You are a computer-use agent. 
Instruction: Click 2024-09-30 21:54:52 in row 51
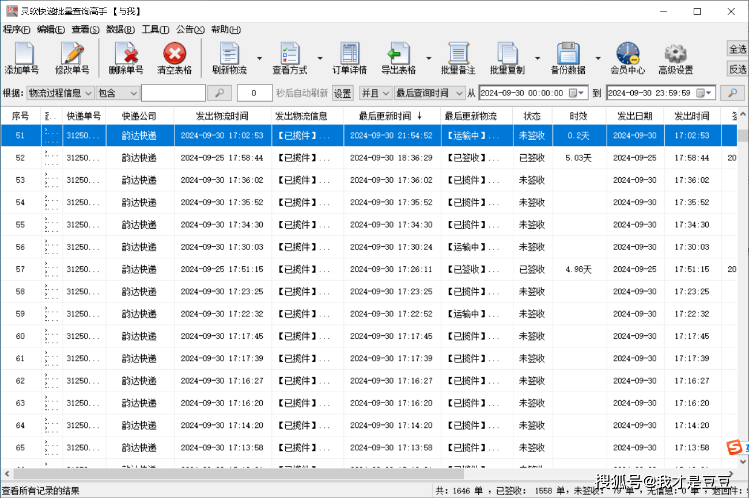coord(391,136)
